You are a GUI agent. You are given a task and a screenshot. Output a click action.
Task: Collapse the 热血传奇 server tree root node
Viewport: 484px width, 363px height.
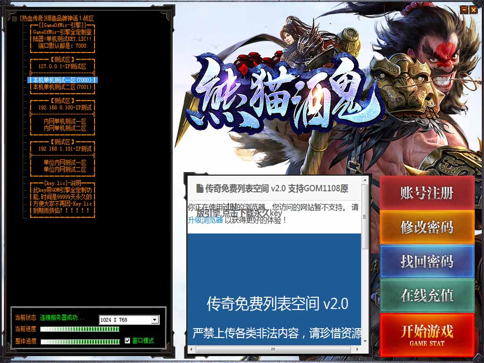(15, 18)
